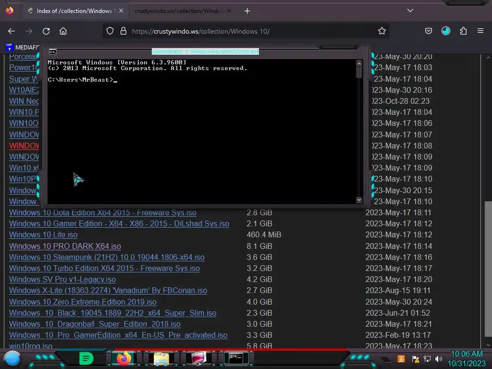This screenshot has height=369, width=492.
Task: Reload the current page
Action: [x=46, y=31]
